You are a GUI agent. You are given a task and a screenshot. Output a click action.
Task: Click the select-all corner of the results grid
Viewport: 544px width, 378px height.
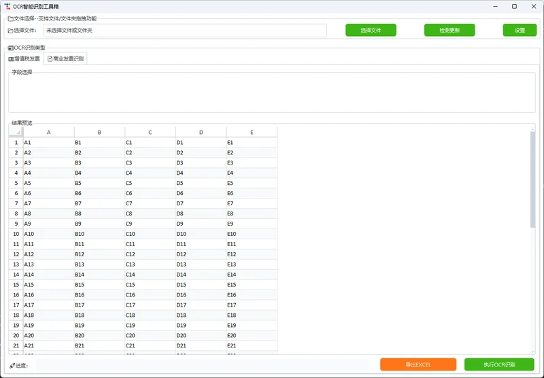(16, 132)
